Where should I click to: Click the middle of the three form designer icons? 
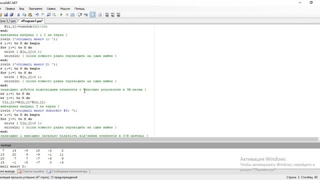(112, 14)
